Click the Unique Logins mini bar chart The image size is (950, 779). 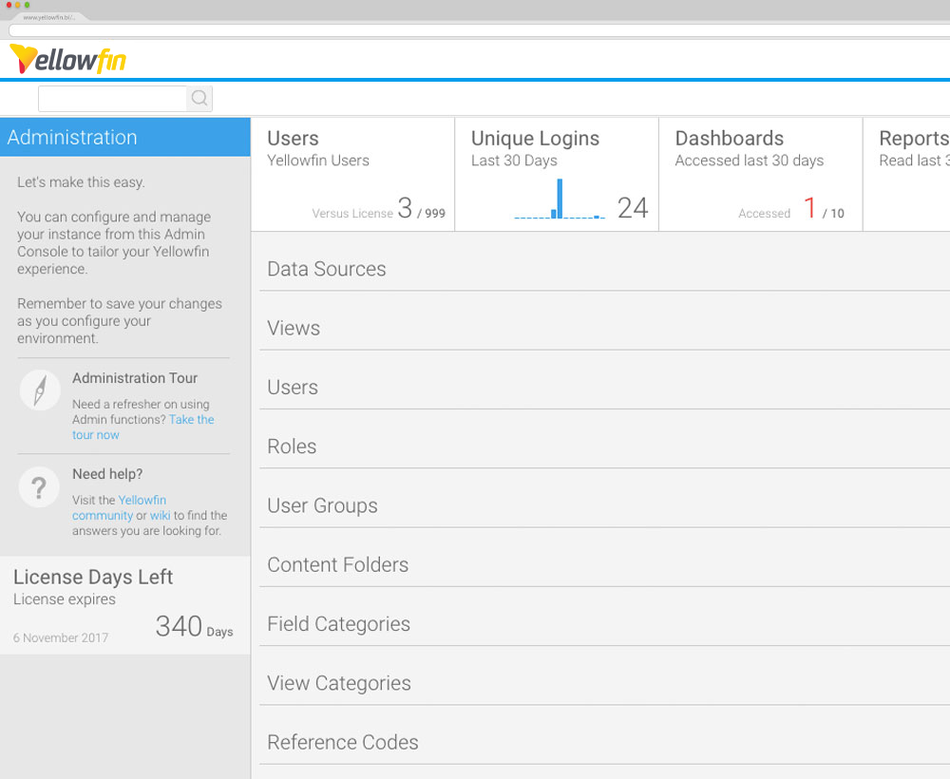click(556, 199)
